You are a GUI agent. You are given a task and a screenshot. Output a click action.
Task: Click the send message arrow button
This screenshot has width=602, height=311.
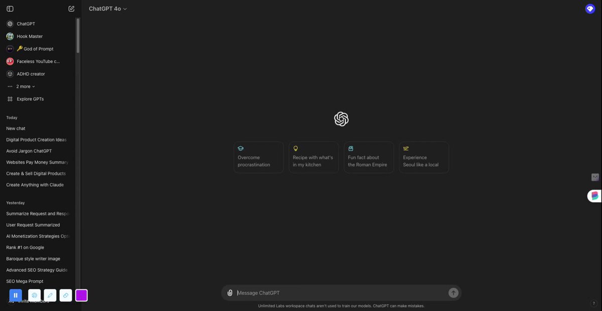point(453,293)
